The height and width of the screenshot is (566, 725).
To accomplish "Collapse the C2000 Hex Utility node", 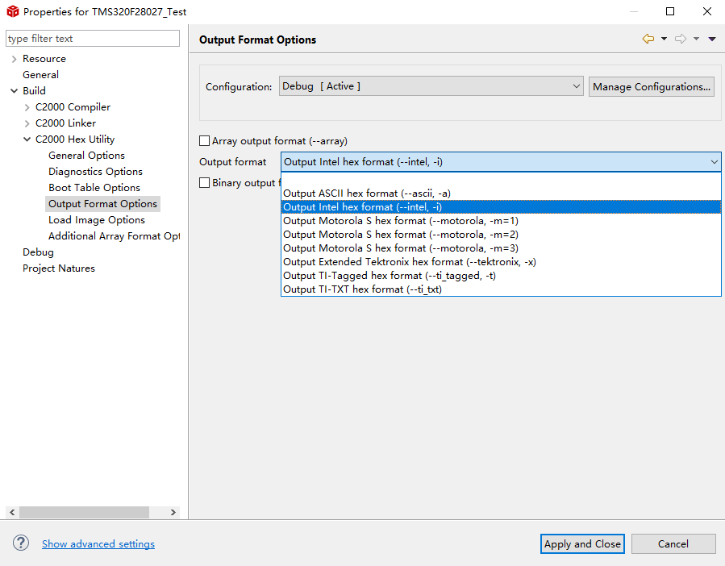I will click(x=27, y=139).
